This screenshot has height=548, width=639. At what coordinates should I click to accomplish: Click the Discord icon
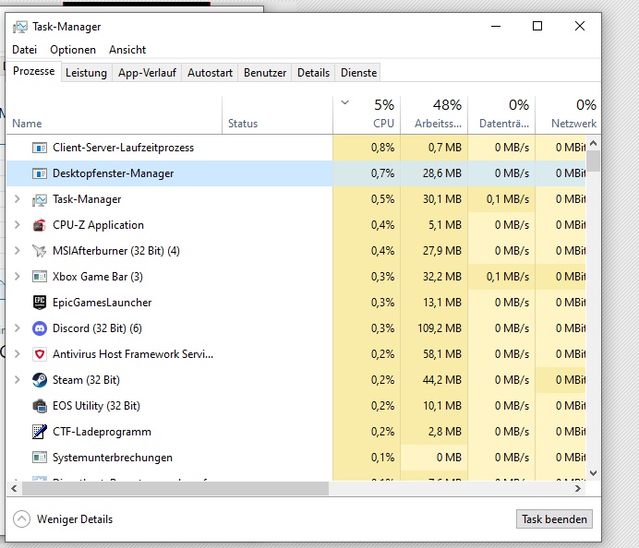(40, 328)
